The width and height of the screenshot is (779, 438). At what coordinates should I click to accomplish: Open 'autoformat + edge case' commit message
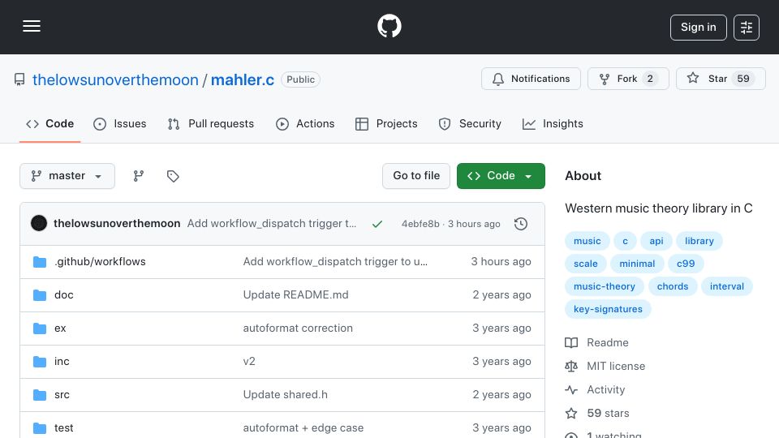[303, 428]
